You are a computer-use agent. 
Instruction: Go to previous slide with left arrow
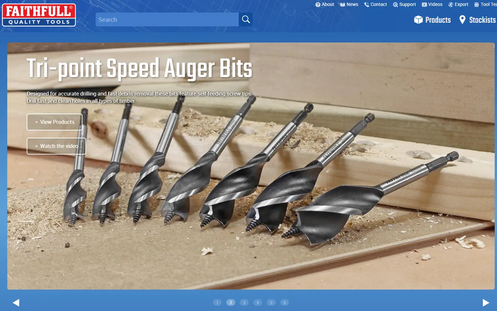tap(16, 302)
